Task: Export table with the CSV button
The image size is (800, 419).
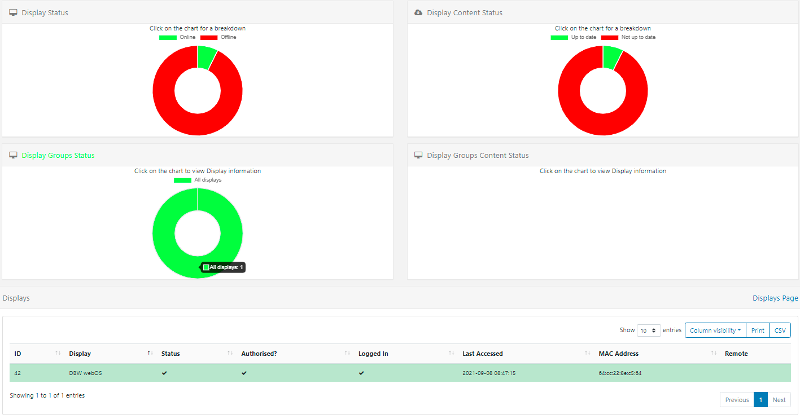Action: pyautogui.click(x=780, y=330)
